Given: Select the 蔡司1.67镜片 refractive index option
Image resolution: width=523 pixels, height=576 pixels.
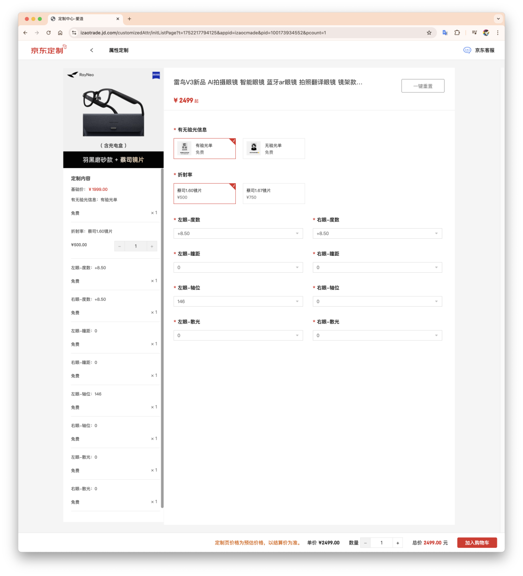Looking at the screenshot, I should [x=274, y=193].
